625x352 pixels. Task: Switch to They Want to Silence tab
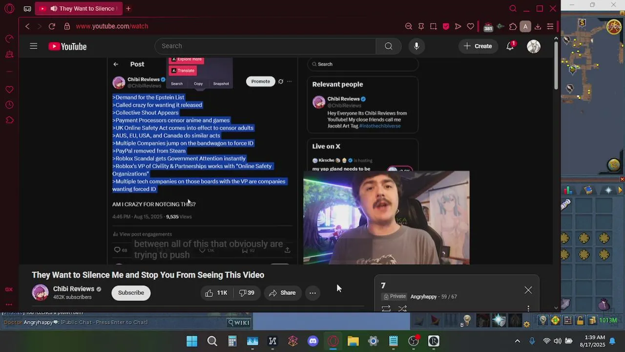(x=79, y=9)
